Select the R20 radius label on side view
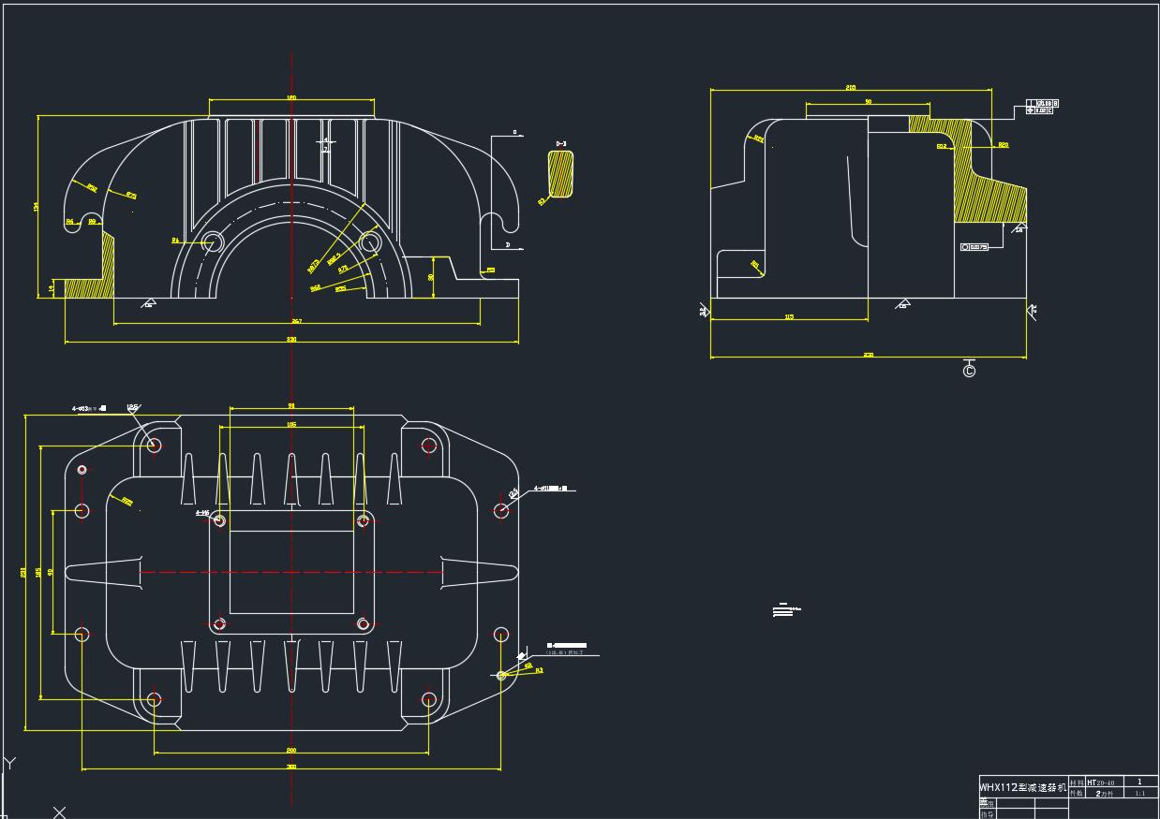The image size is (1160, 819). pos(1004,145)
